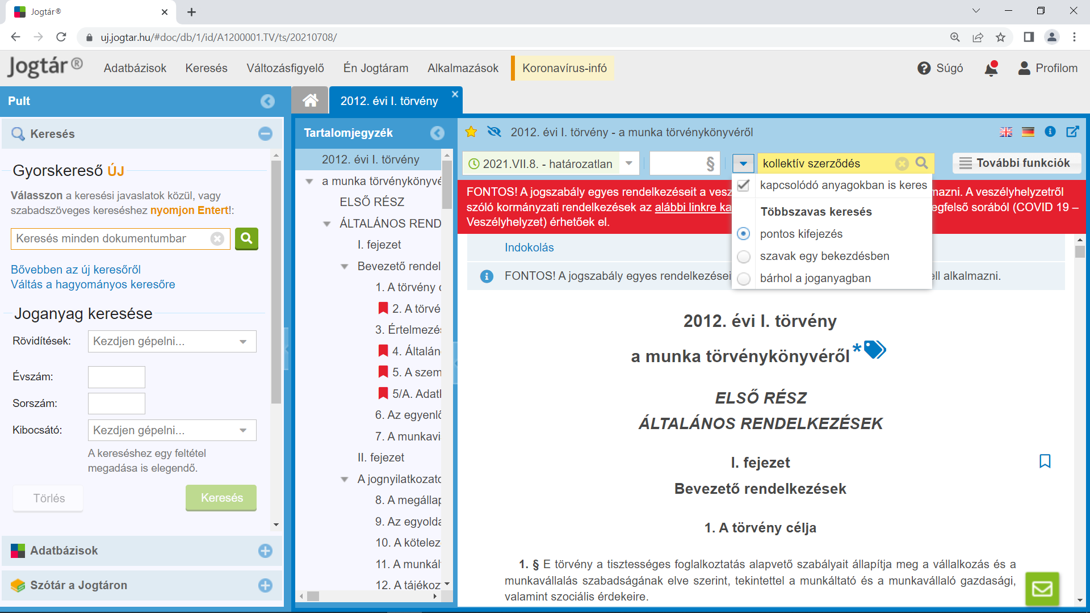Click info icon next to FONTOS notice

487,276
